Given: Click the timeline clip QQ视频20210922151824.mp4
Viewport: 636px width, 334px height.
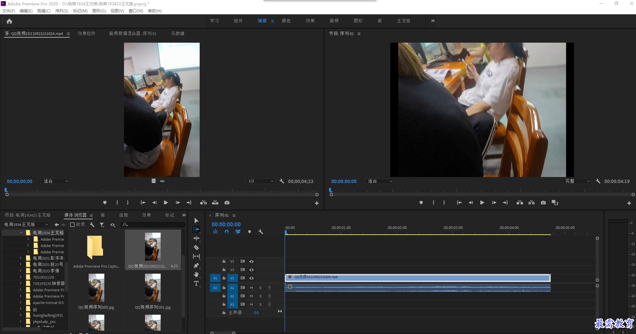Looking at the screenshot, I should pos(417,278).
